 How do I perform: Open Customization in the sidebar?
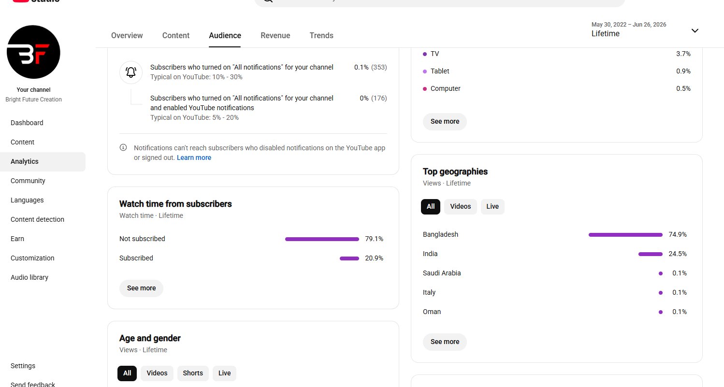point(43,258)
